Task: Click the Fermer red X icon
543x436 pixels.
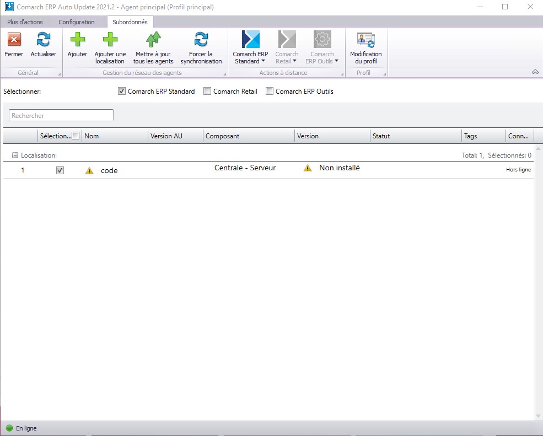Action: click(x=14, y=39)
